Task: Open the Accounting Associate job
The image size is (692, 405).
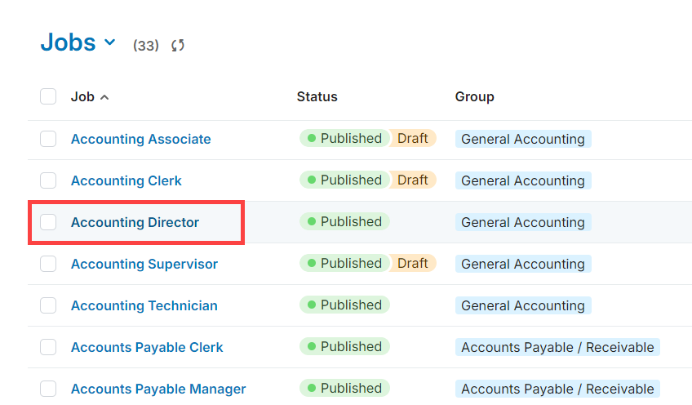Action: pyautogui.click(x=140, y=139)
